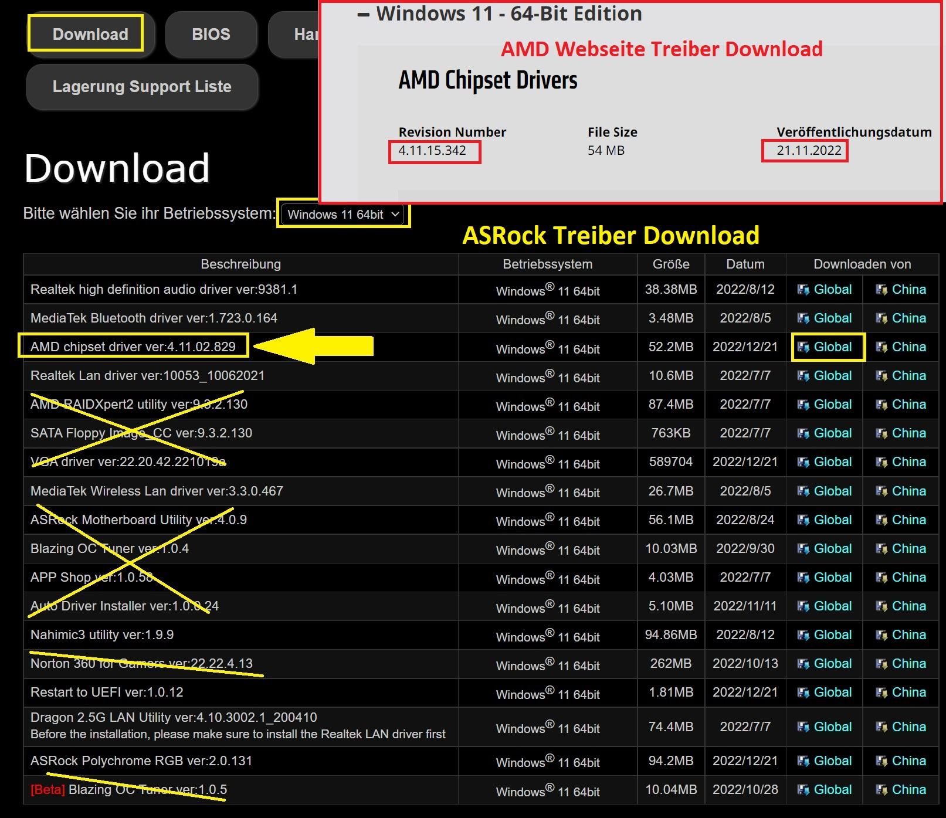Click Global download icon for Blazing OC Tuner ver:1.0.4
The height and width of the screenshot is (818, 946).
(x=803, y=549)
